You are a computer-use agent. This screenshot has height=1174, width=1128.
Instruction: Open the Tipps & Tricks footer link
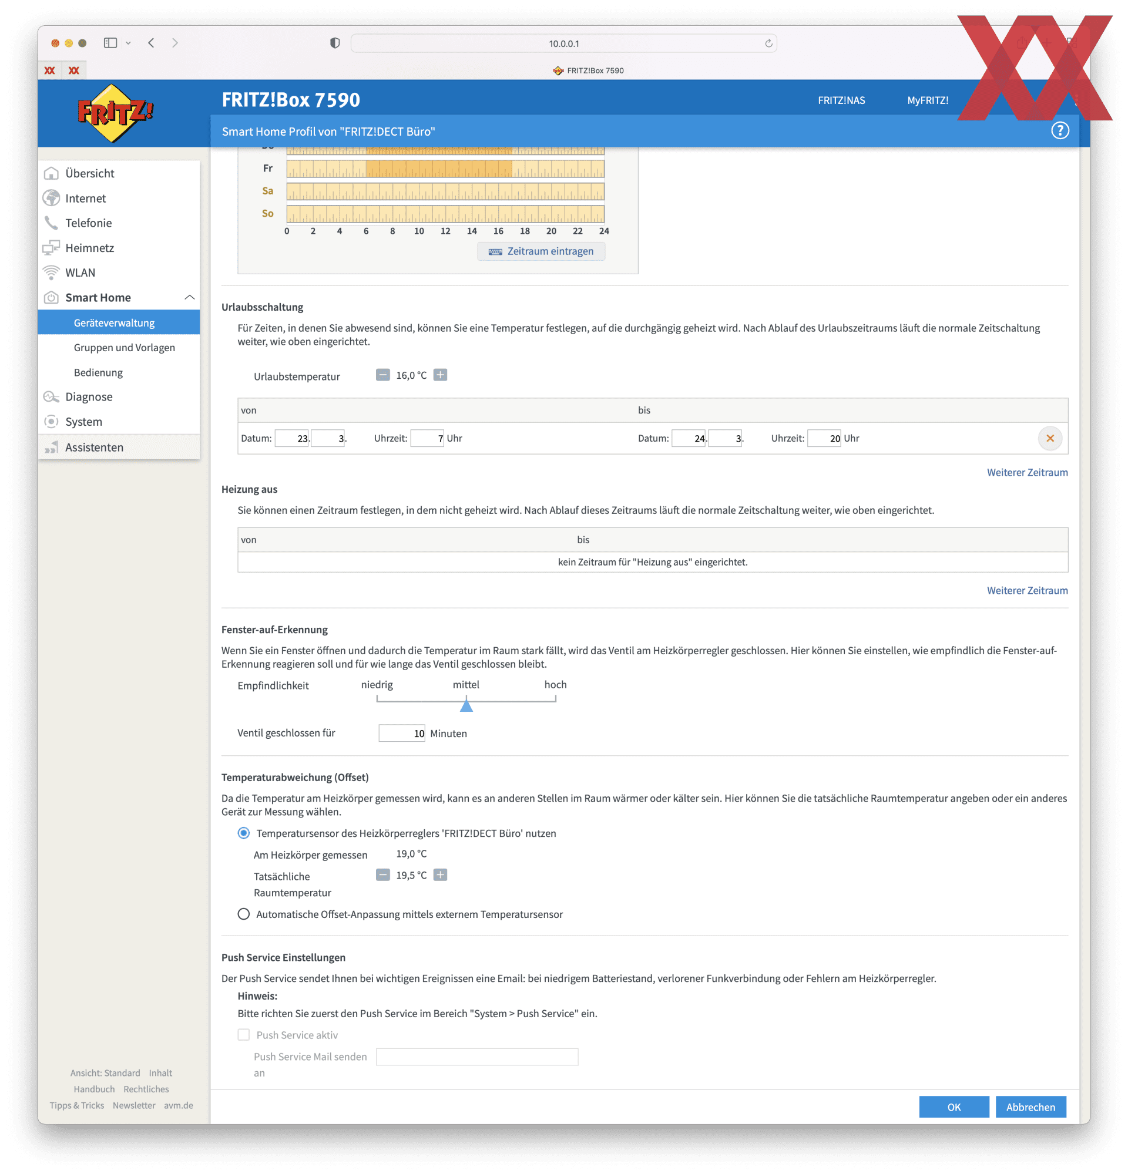[77, 1105]
